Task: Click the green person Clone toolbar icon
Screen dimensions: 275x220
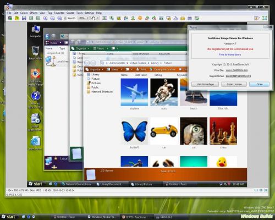Action: pos(133,18)
